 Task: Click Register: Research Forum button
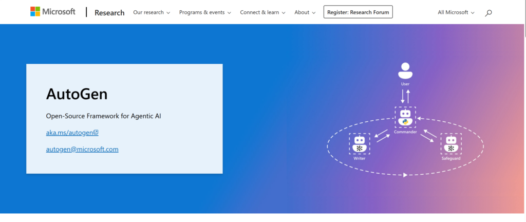click(x=358, y=12)
